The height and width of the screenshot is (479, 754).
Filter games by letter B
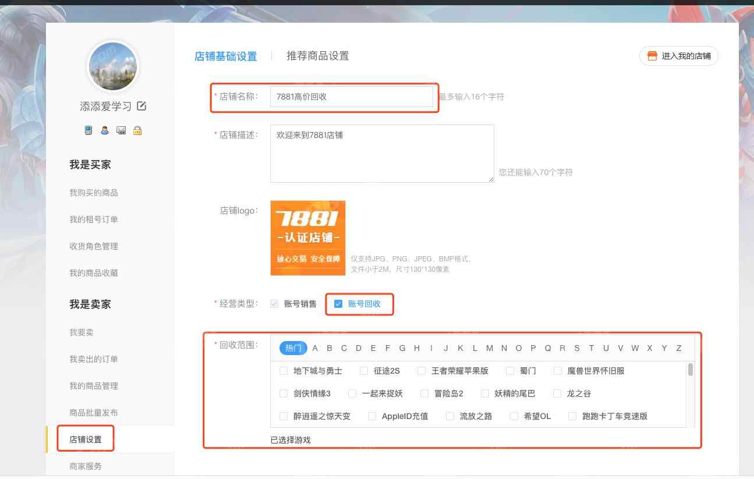tap(330, 348)
